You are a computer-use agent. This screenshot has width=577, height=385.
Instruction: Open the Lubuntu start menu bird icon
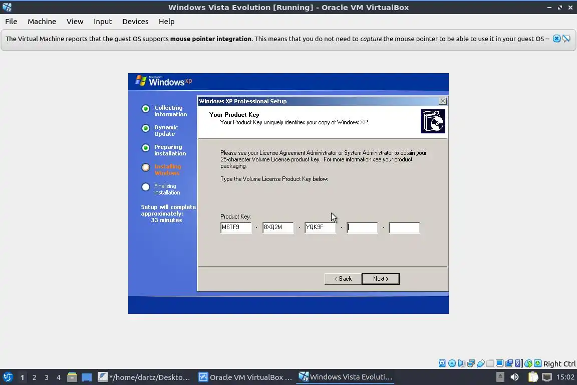8,377
